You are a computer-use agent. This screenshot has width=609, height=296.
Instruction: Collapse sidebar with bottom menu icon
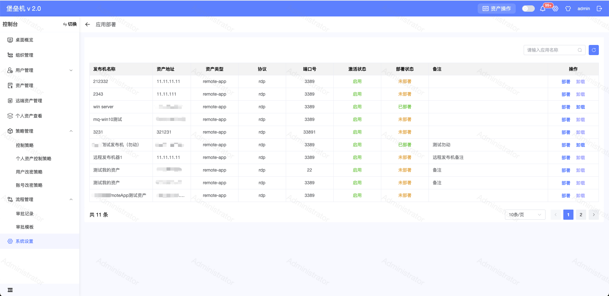coord(10,290)
